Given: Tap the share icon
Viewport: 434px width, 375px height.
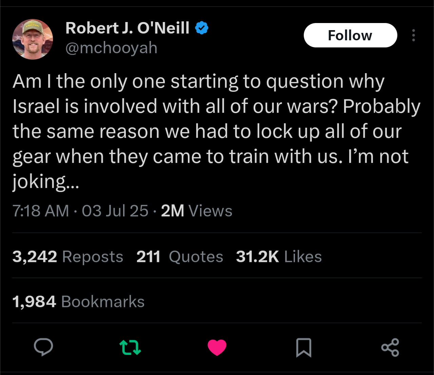Looking at the screenshot, I should 390,348.
